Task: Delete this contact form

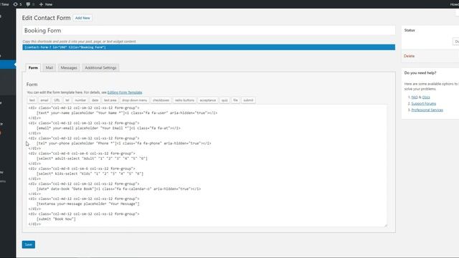Action: pos(409,56)
